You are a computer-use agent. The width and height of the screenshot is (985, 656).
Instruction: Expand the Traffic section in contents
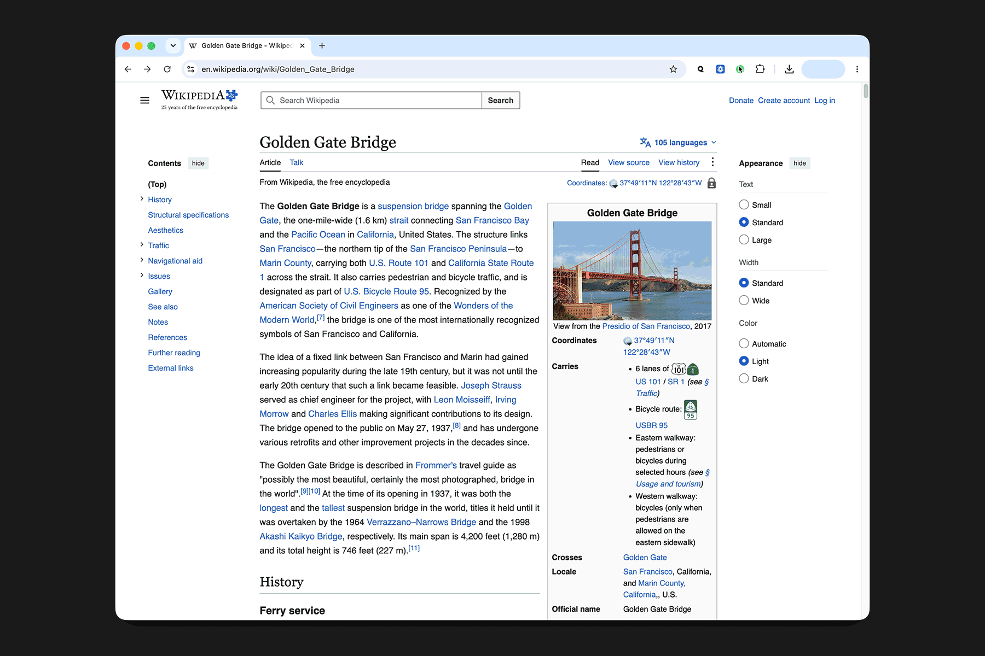142,245
